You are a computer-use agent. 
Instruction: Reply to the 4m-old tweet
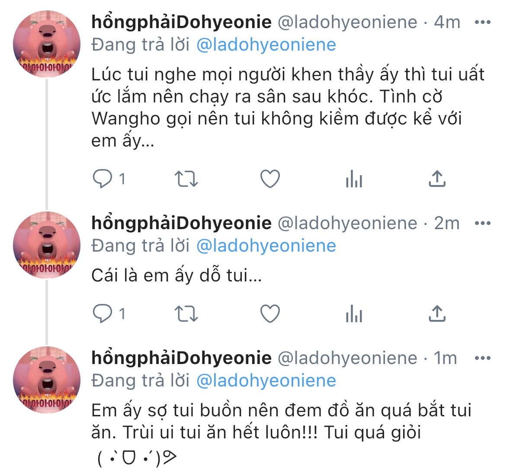(103, 179)
